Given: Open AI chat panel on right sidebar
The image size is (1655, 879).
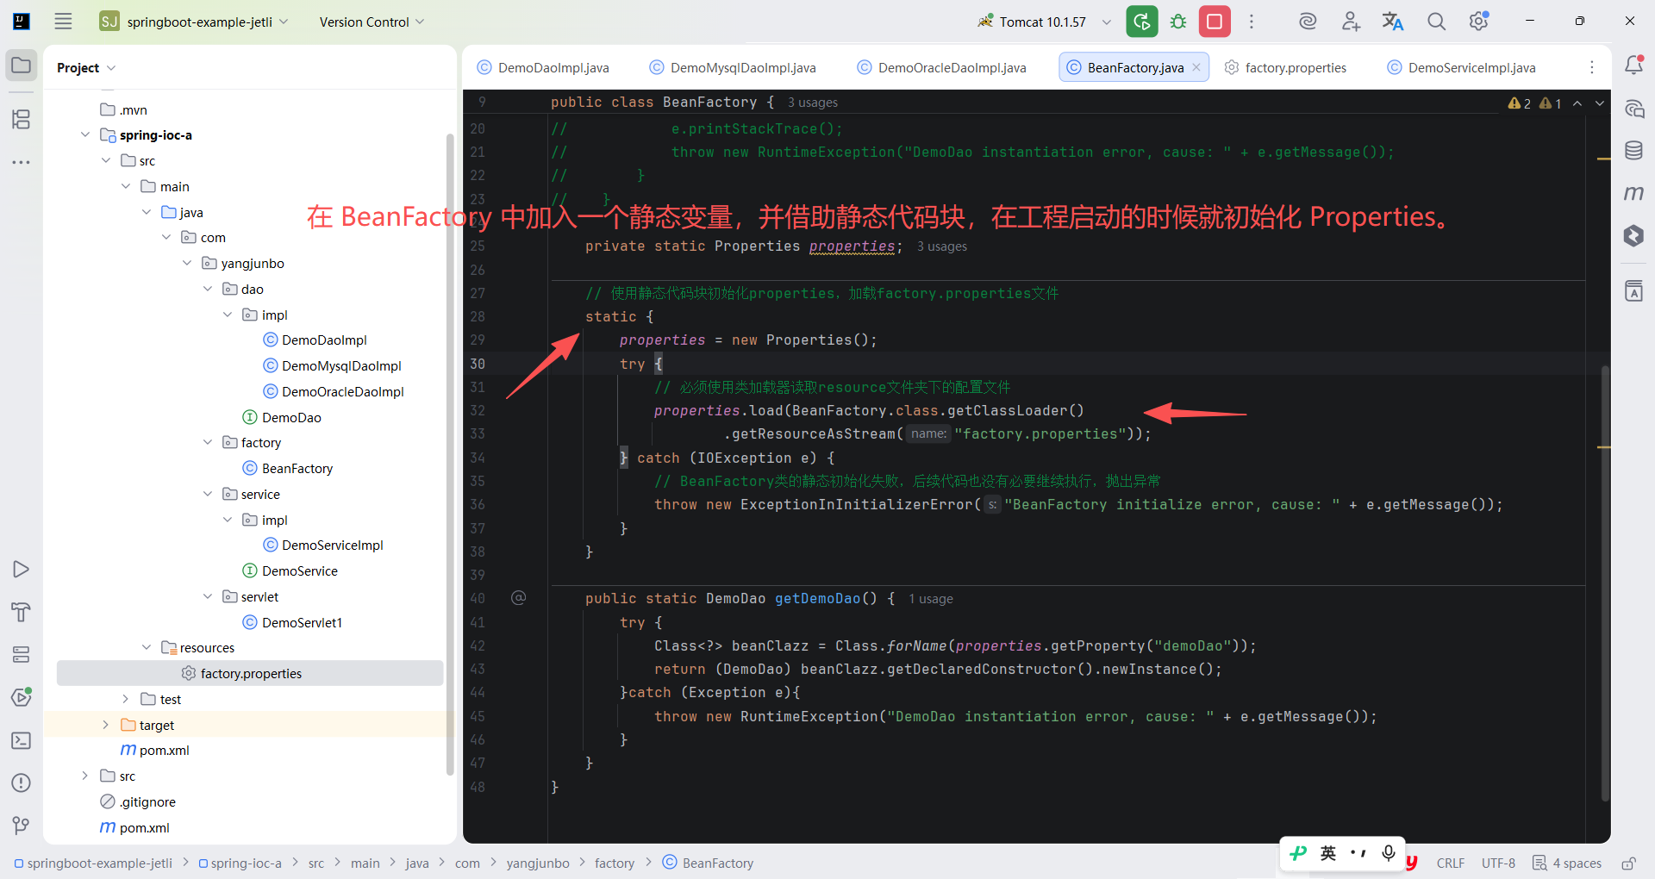Looking at the screenshot, I should click(x=1633, y=109).
